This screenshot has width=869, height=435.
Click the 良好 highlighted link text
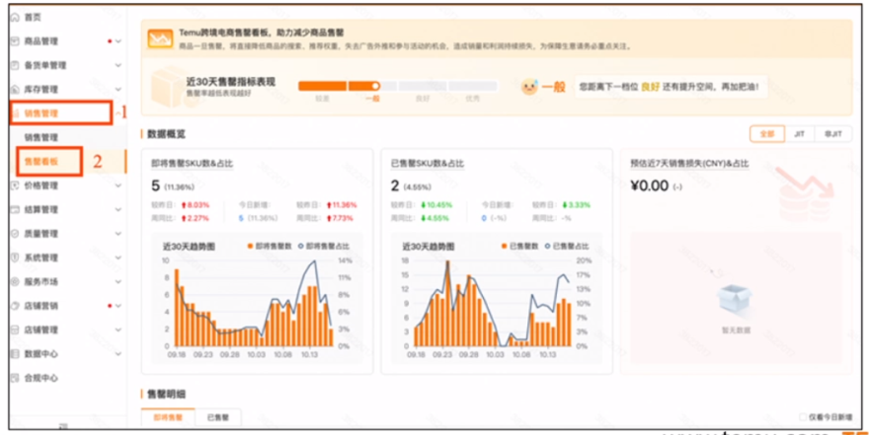click(x=650, y=87)
